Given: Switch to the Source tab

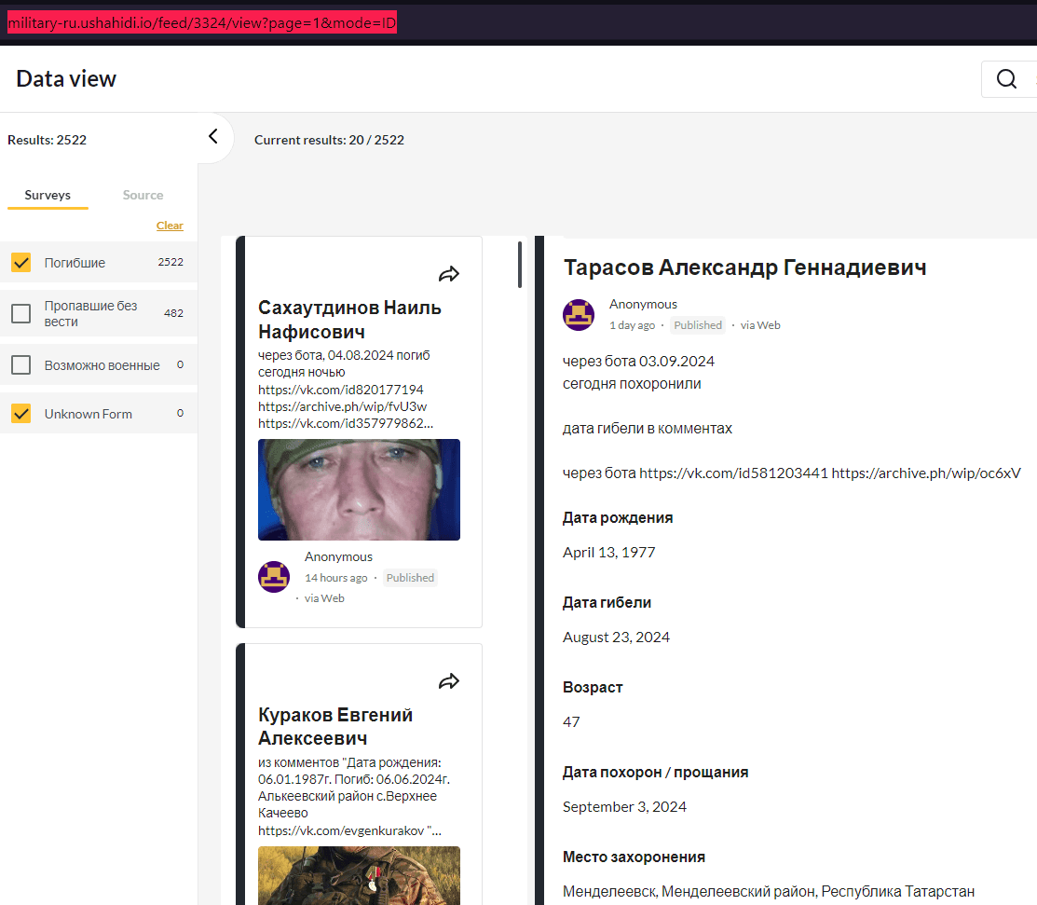Looking at the screenshot, I should [x=143, y=195].
